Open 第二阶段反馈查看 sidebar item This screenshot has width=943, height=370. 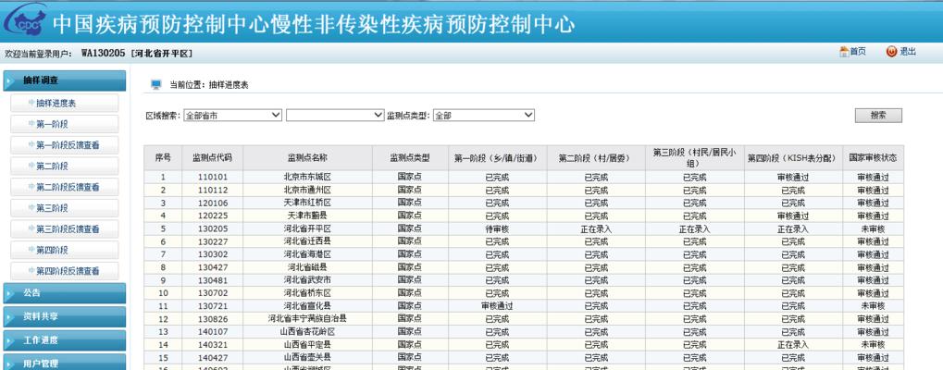click(x=65, y=188)
